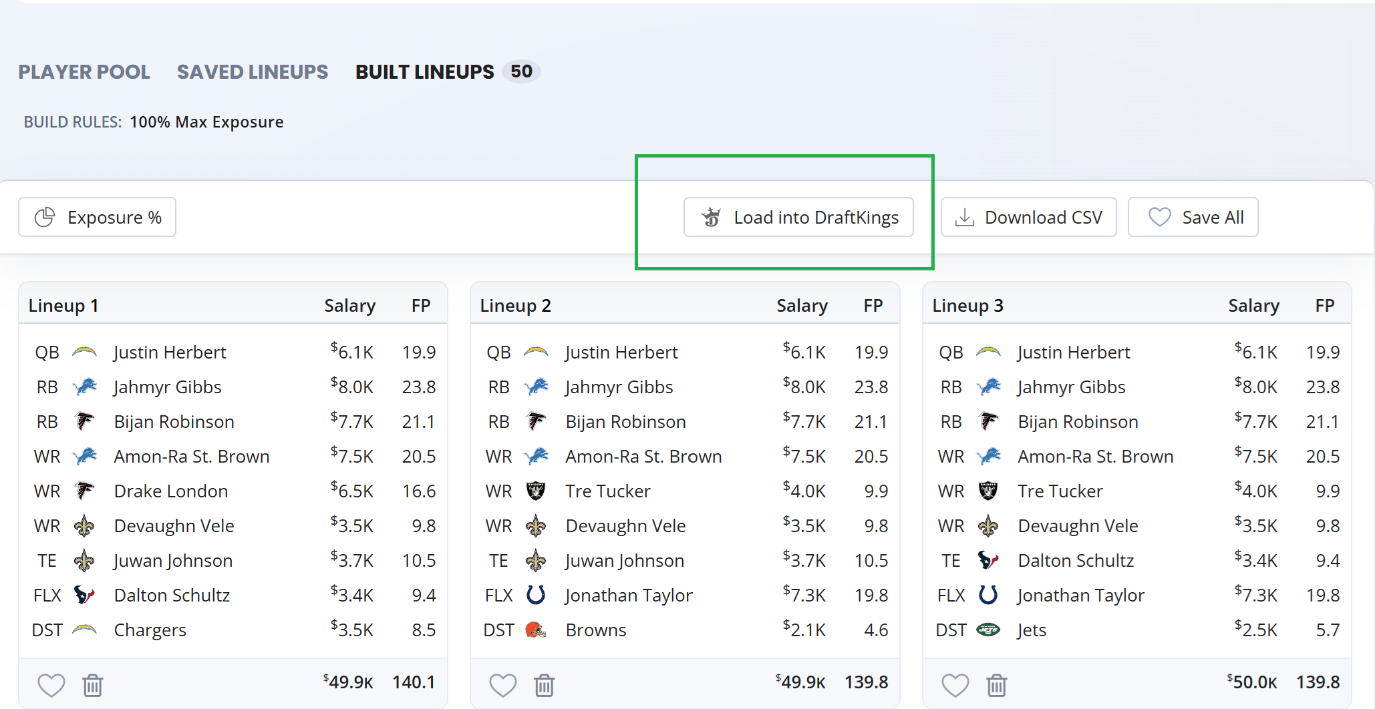The width and height of the screenshot is (1375, 709).
Task: Select Jets DST in Lineup 3
Action: click(1032, 630)
